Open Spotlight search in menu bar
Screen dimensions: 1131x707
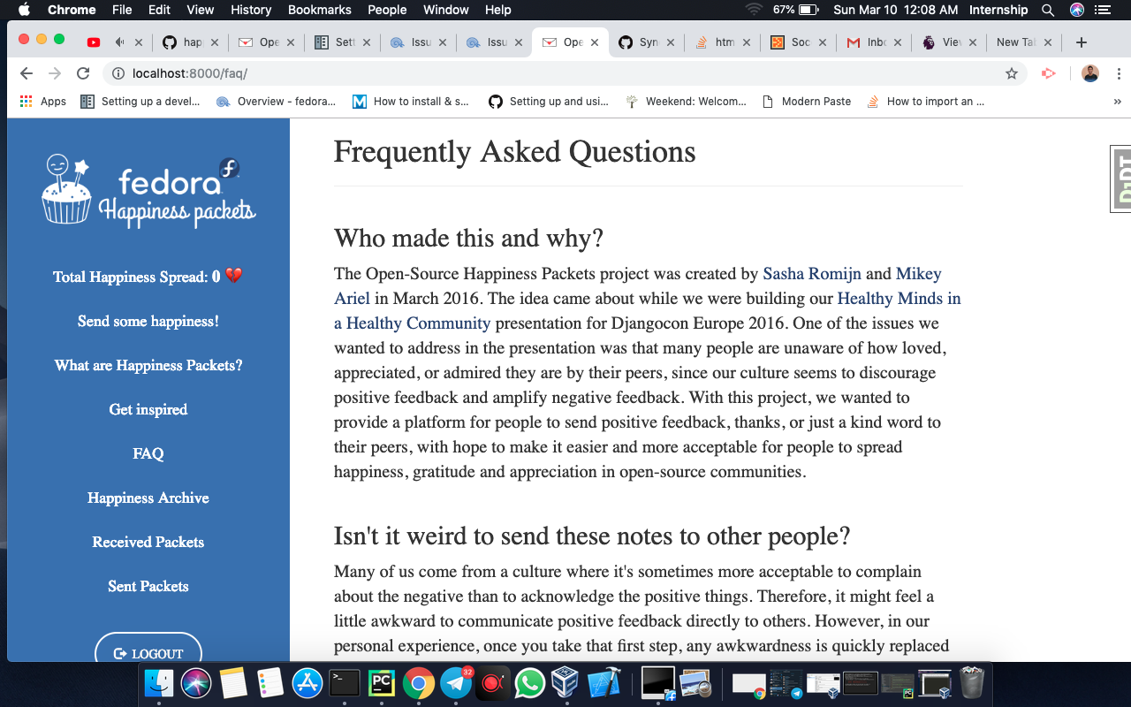point(1048,10)
